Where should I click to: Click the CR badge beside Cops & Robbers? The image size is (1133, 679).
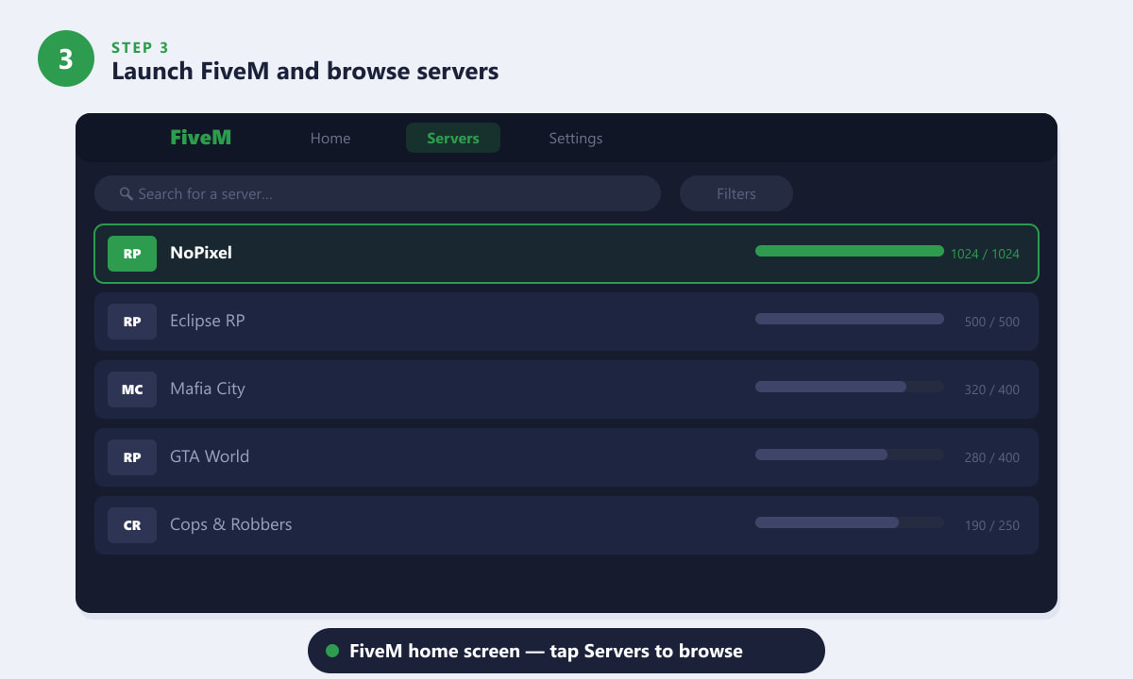click(x=132, y=525)
